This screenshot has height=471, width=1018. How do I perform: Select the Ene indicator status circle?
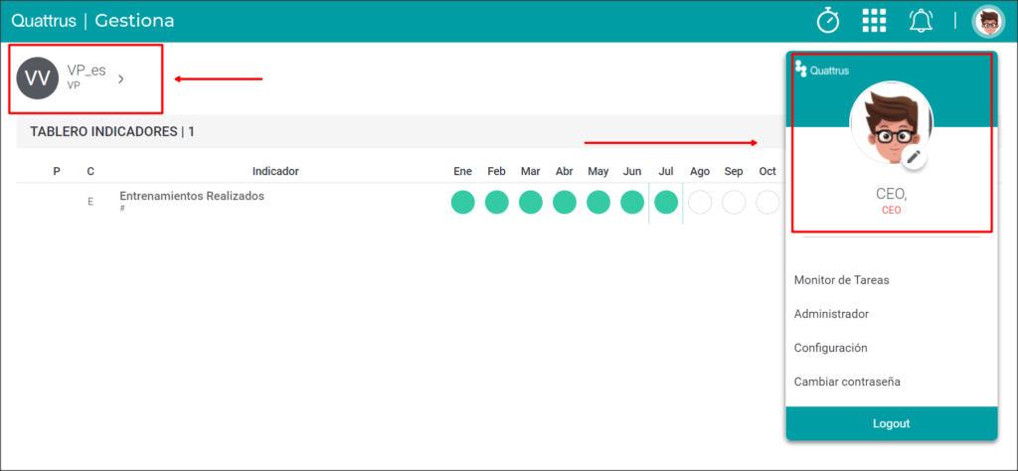pyautogui.click(x=463, y=203)
